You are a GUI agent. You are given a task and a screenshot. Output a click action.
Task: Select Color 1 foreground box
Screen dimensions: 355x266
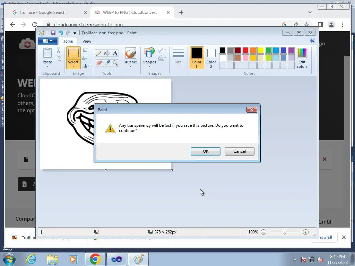pyautogui.click(x=197, y=58)
